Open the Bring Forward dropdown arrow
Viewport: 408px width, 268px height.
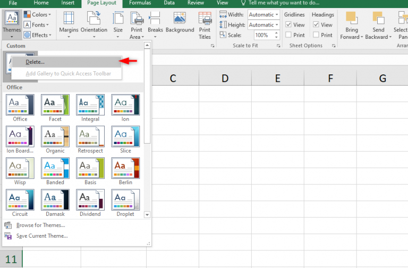[362, 37]
